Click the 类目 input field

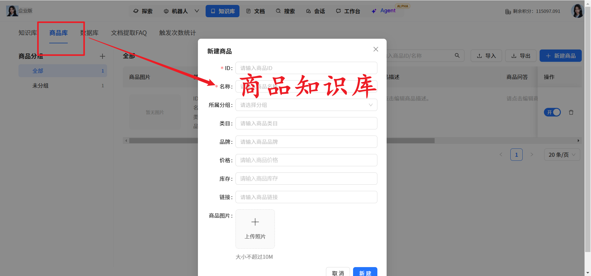(x=306, y=123)
